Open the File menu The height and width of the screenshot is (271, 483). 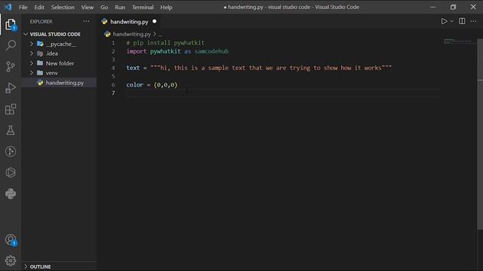(23, 7)
